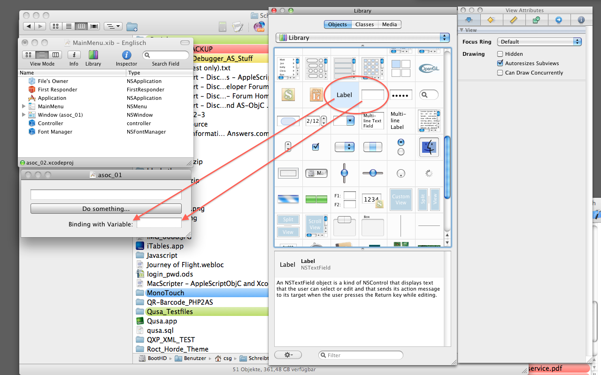Image resolution: width=601 pixels, height=375 pixels.
Task: Switch to the Media tab
Action: click(x=389, y=24)
